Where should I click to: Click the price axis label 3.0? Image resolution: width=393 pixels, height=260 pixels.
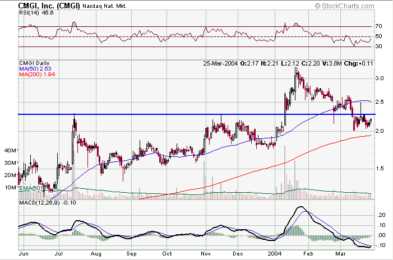380,78
